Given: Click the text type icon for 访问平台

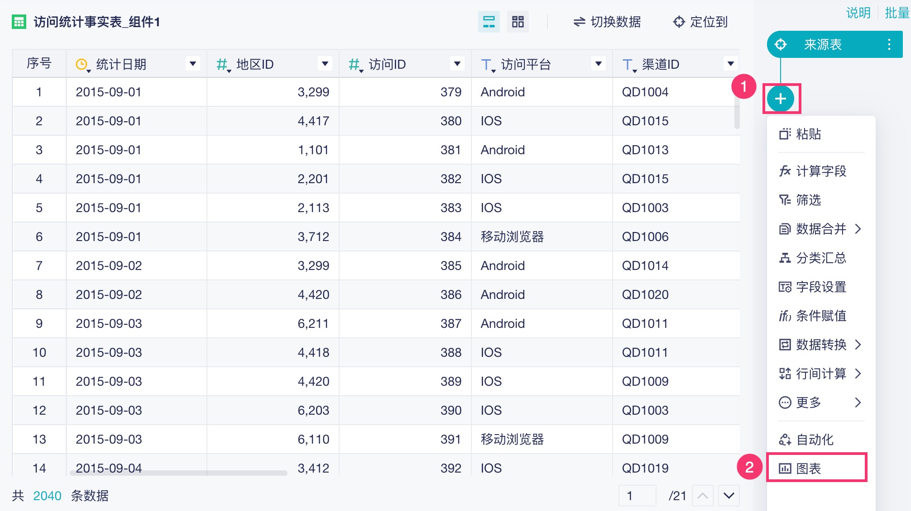Looking at the screenshot, I should (486, 65).
